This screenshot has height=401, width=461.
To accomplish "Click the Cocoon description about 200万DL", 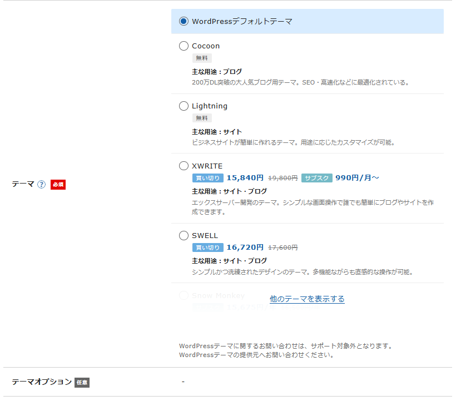I will click(x=301, y=83).
